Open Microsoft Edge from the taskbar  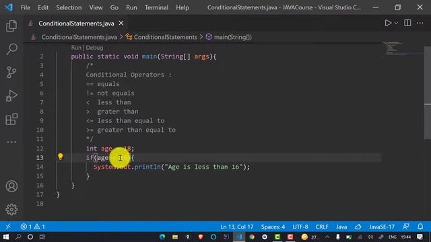[x=162, y=237]
